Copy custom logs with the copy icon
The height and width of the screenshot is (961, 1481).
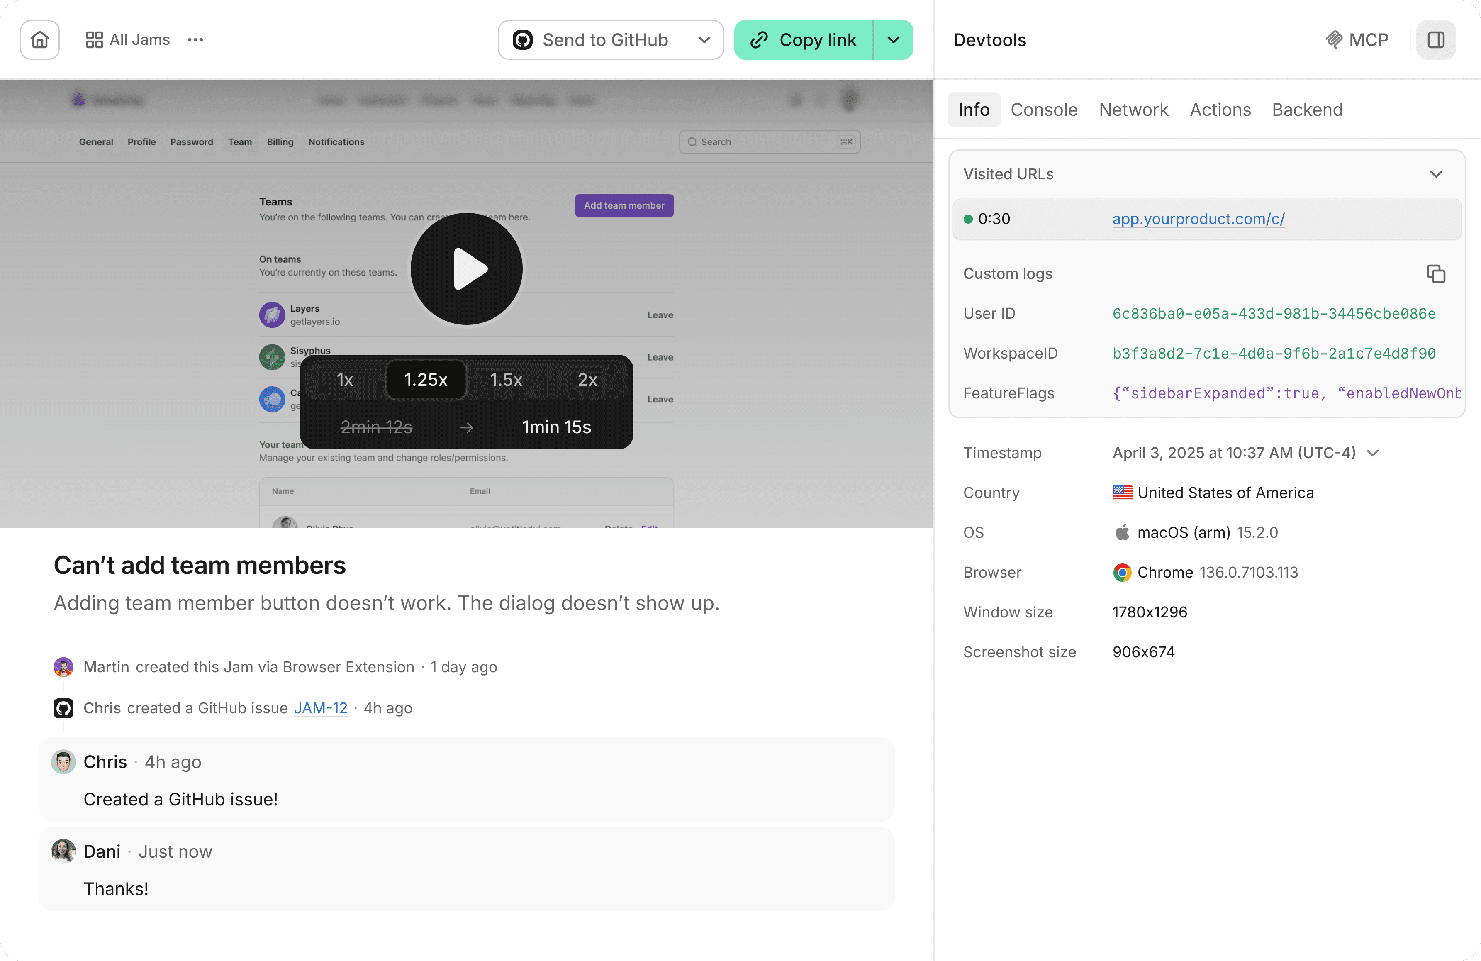(x=1436, y=274)
